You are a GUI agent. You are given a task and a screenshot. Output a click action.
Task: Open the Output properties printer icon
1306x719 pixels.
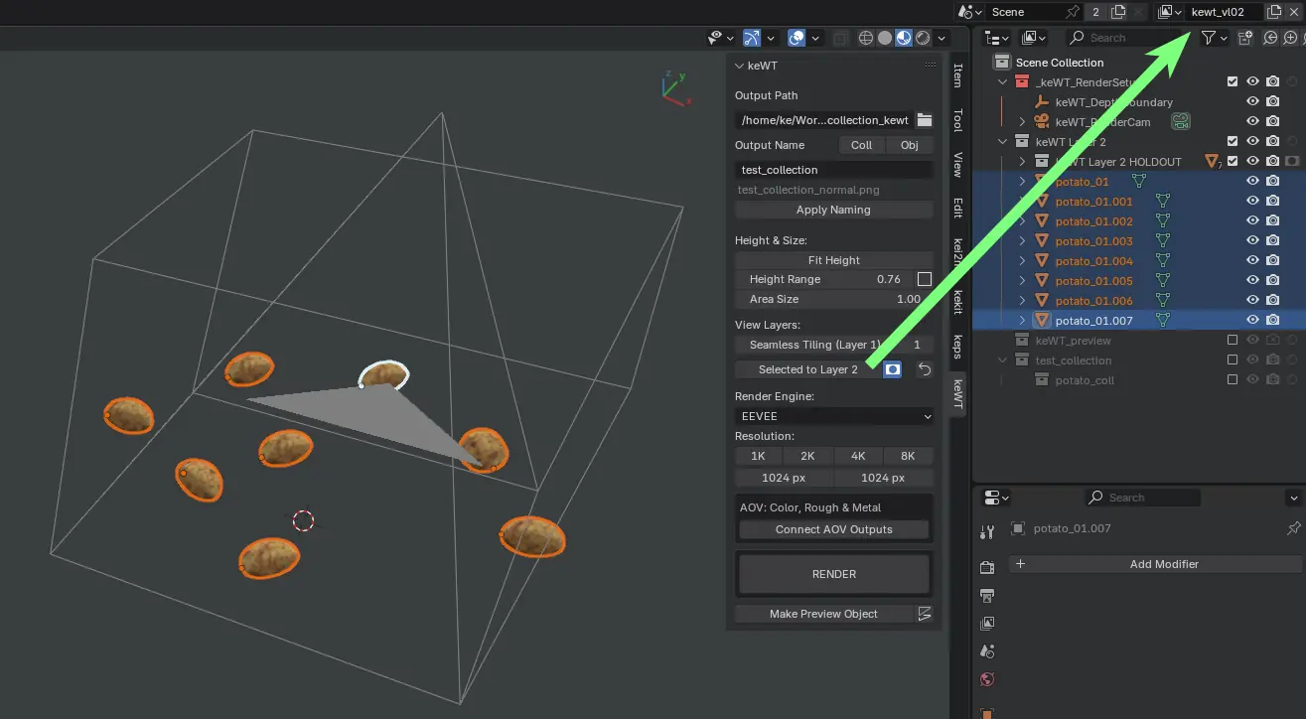(x=987, y=596)
